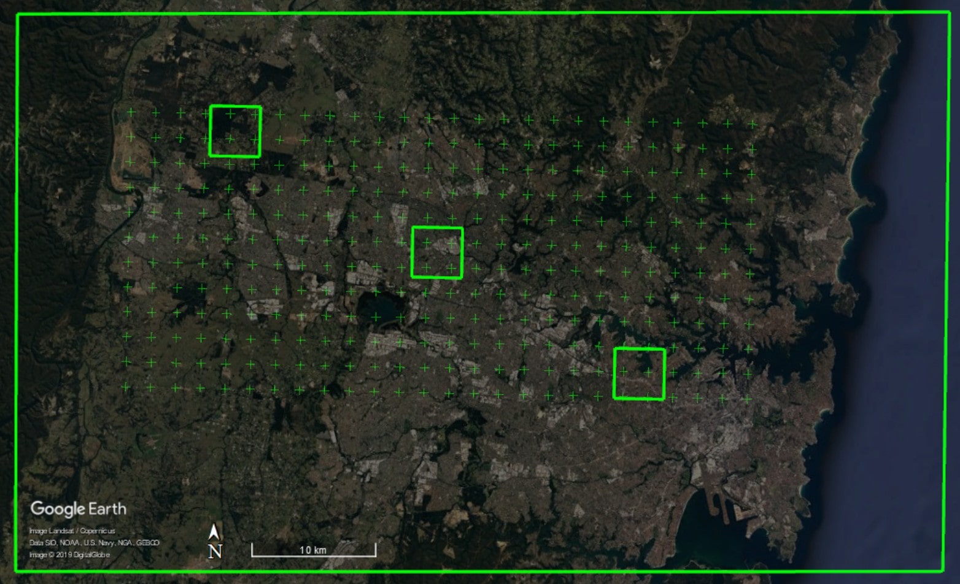Click the north arrow compass icon
This screenshot has width=960, height=584.
(x=214, y=532)
